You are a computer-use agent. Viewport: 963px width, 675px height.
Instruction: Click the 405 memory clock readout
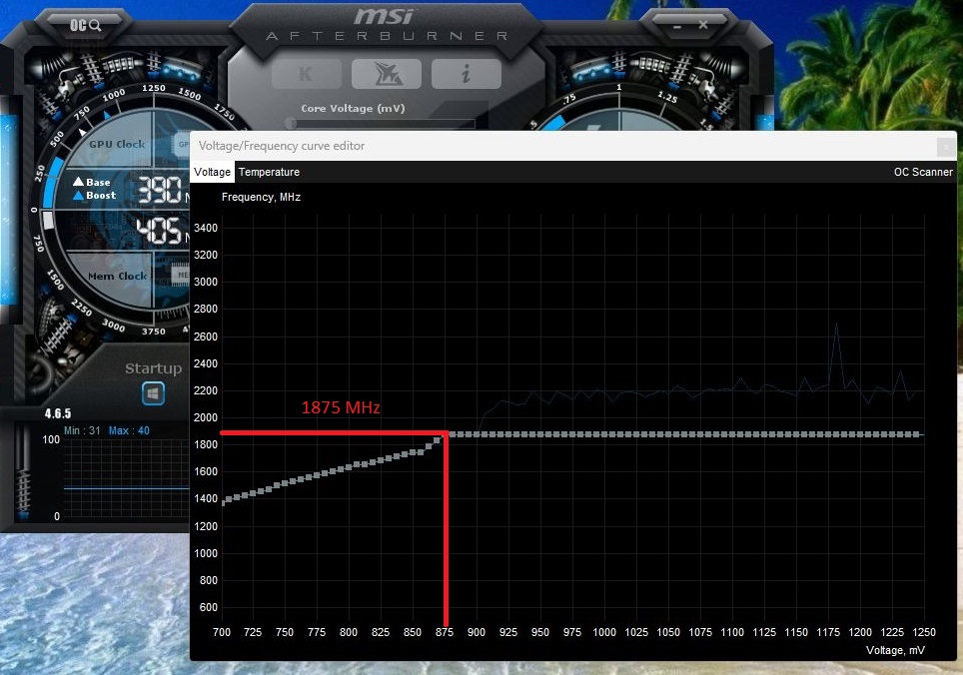159,231
